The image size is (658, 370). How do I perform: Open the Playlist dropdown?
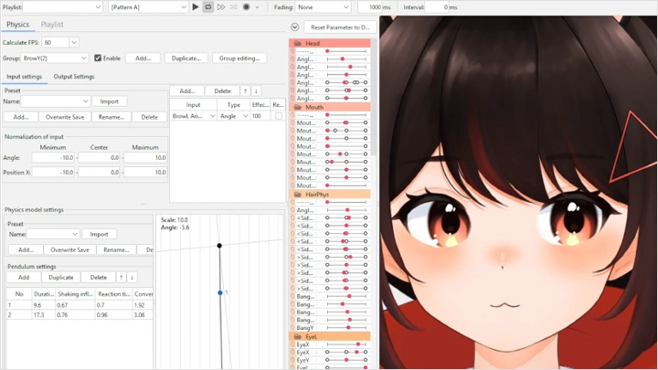pyautogui.click(x=62, y=7)
